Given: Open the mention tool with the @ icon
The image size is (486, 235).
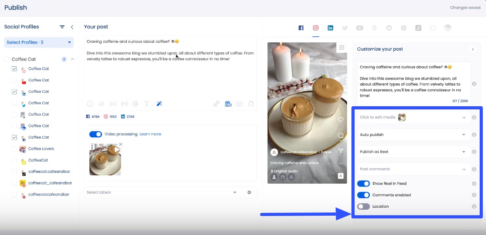Looking at the screenshot, I should tap(135, 103).
